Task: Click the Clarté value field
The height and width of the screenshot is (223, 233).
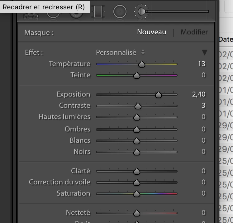Action: [x=204, y=171]
